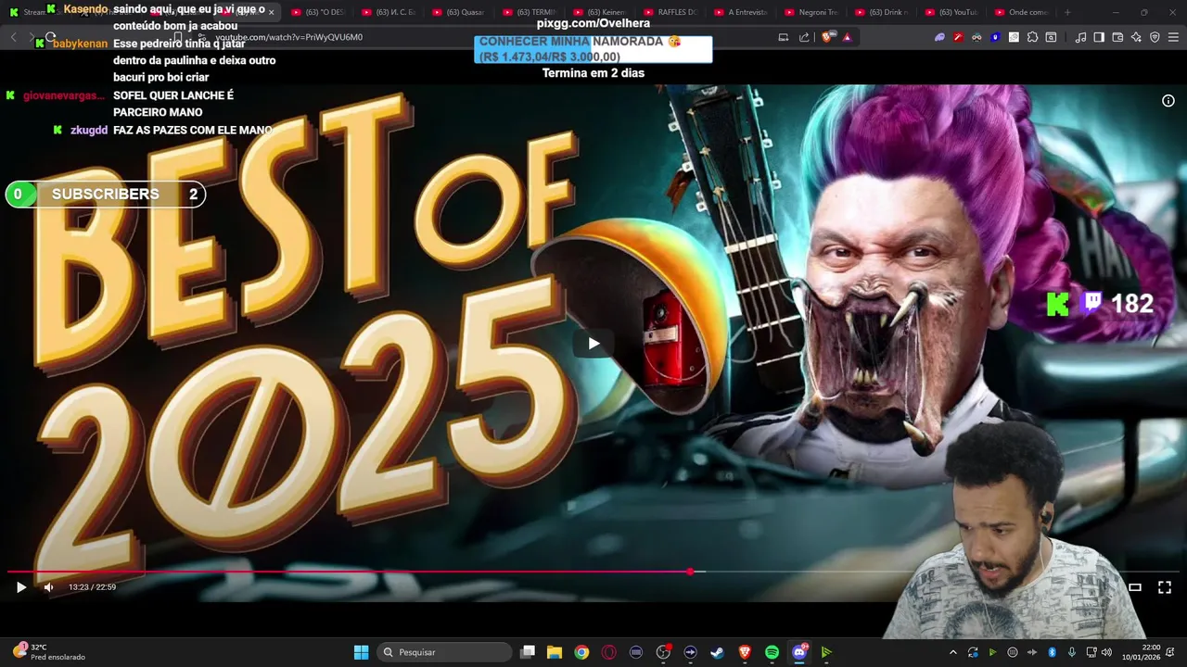Open the red extension icon in the toolbar
Image resolution: width=1187 pixels, height=667 pixels.
click(958, 37)
